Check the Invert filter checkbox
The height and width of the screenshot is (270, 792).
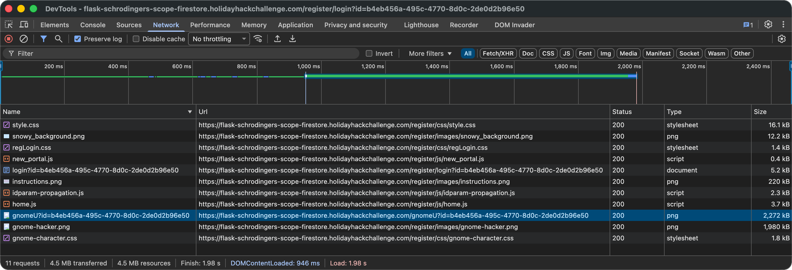pyautogui.click(x=369, y=54)
